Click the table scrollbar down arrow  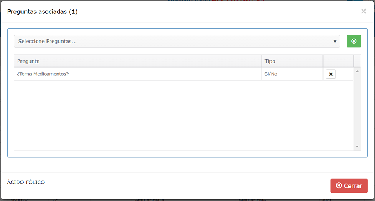click(357, 146)
